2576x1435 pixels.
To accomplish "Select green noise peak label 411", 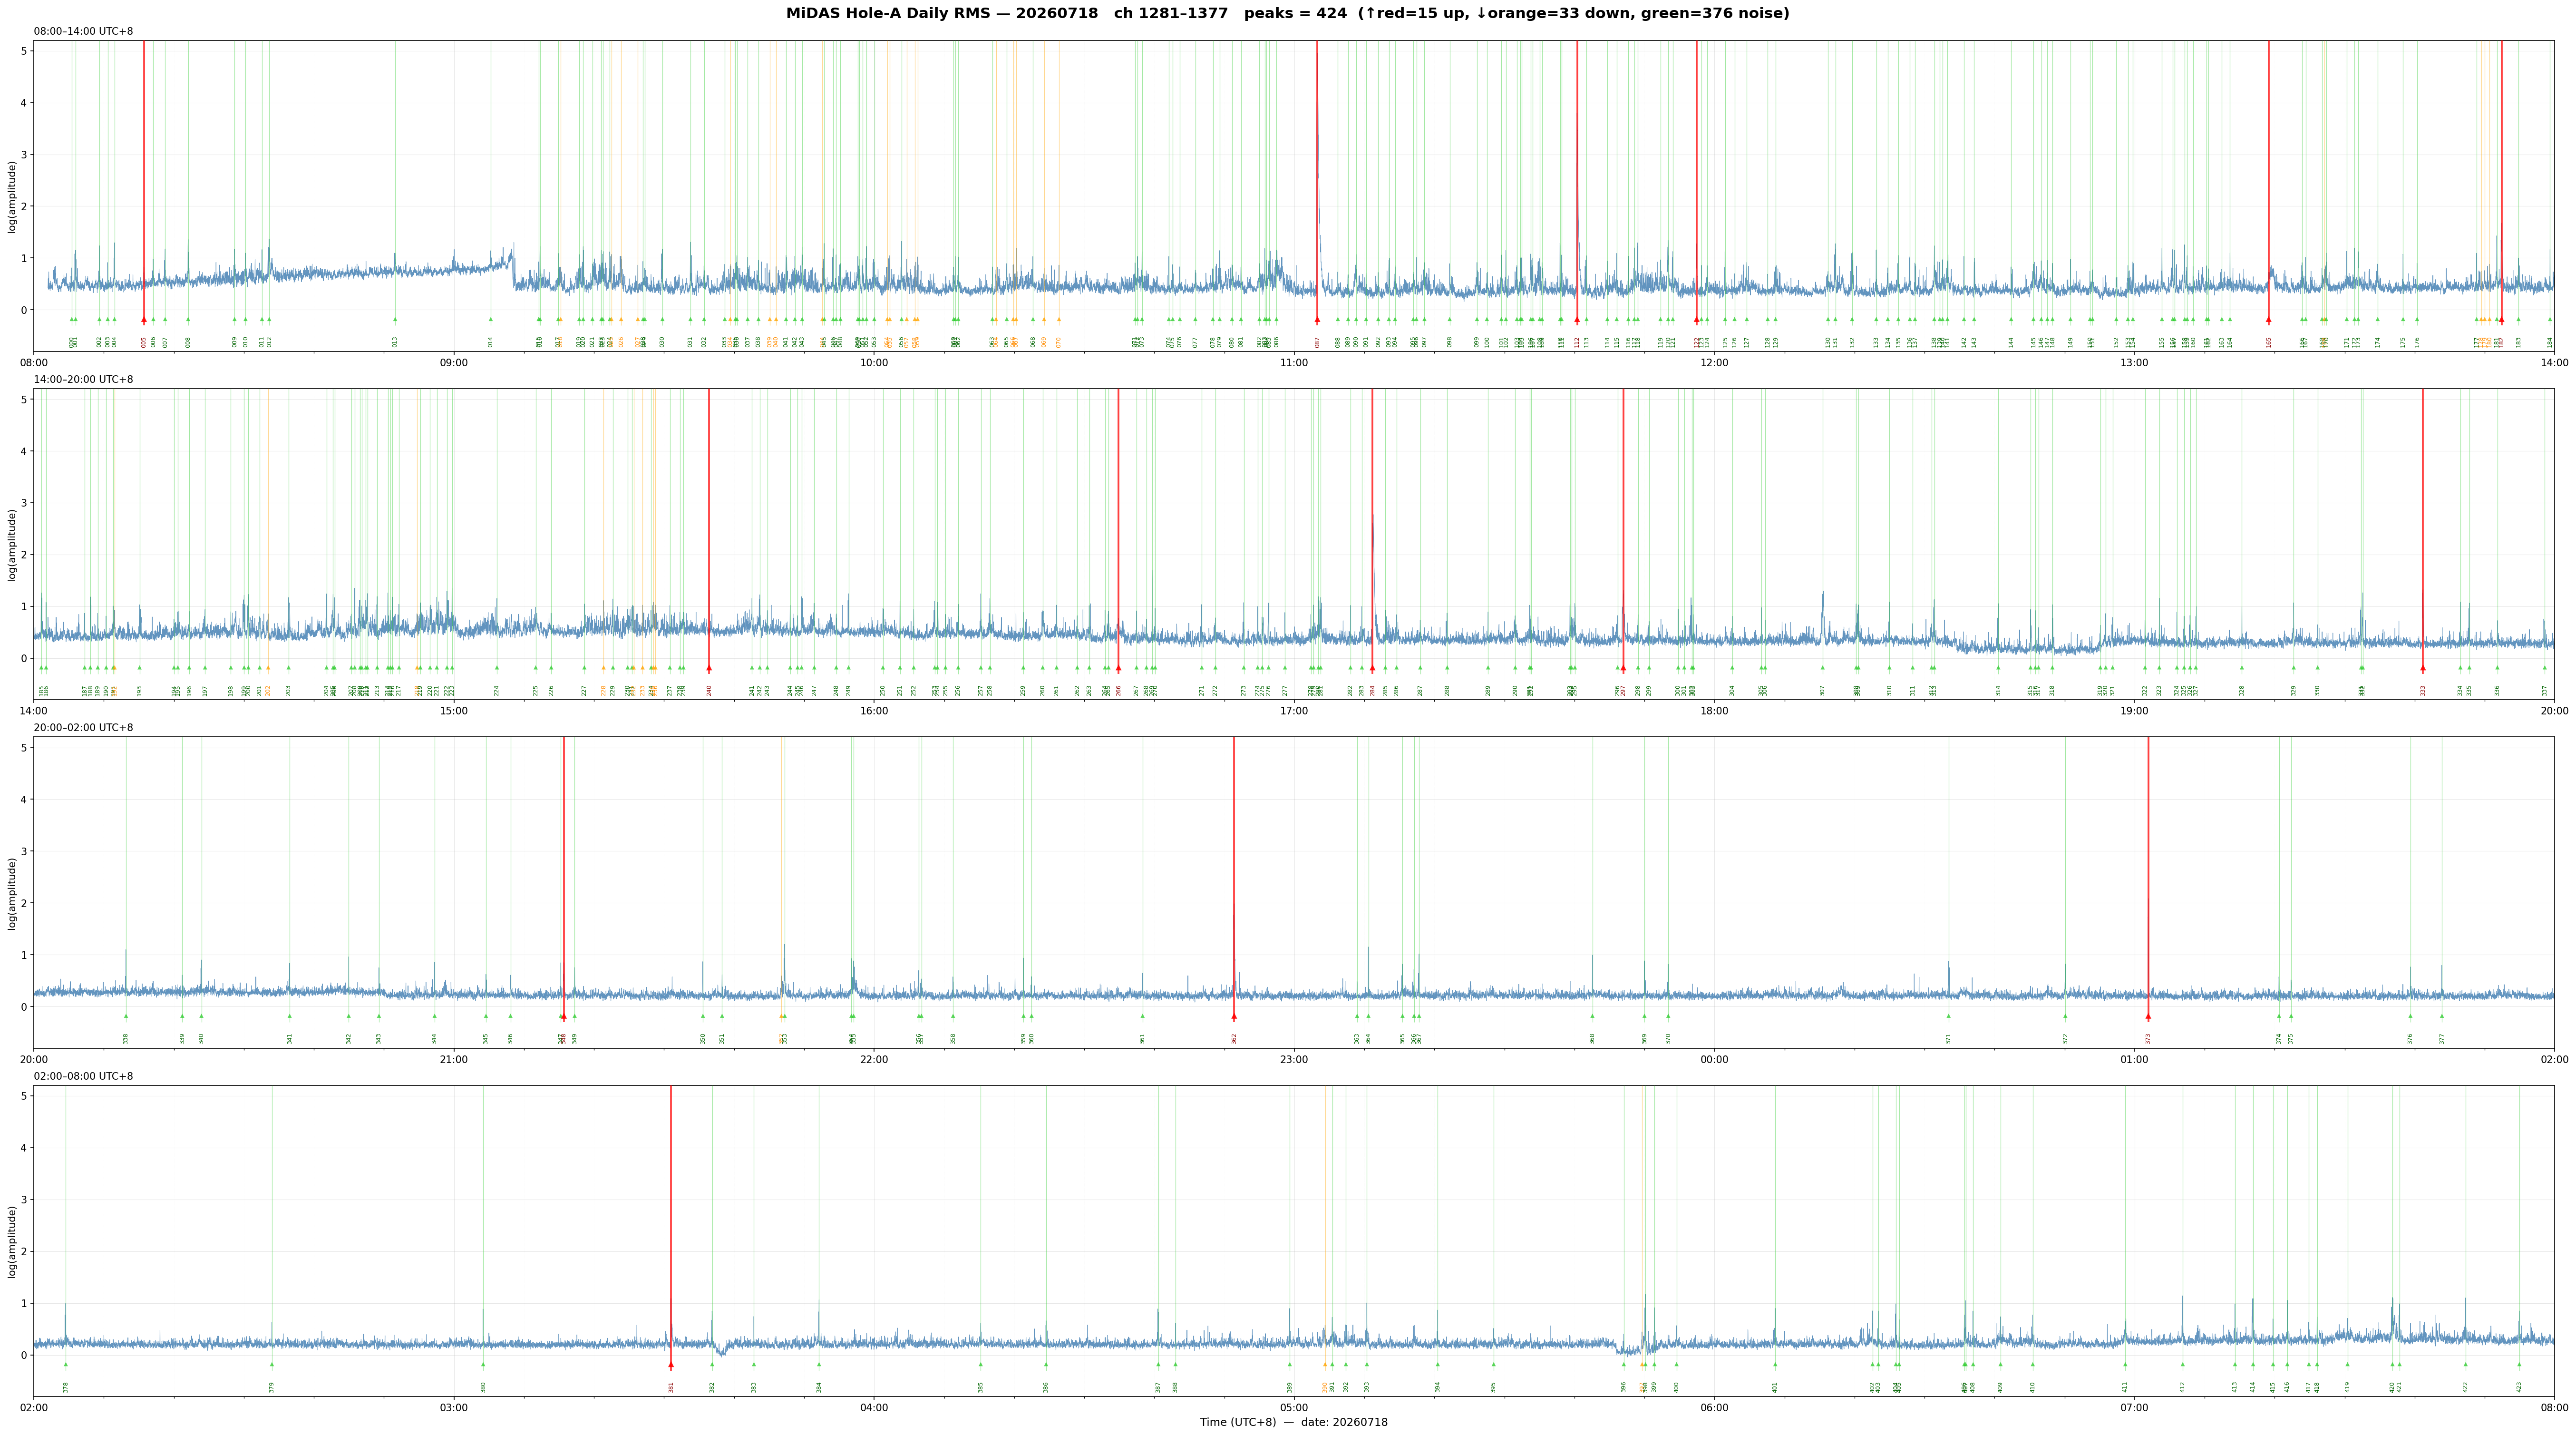I will pyautogui.click(x=2125, y=1387).
